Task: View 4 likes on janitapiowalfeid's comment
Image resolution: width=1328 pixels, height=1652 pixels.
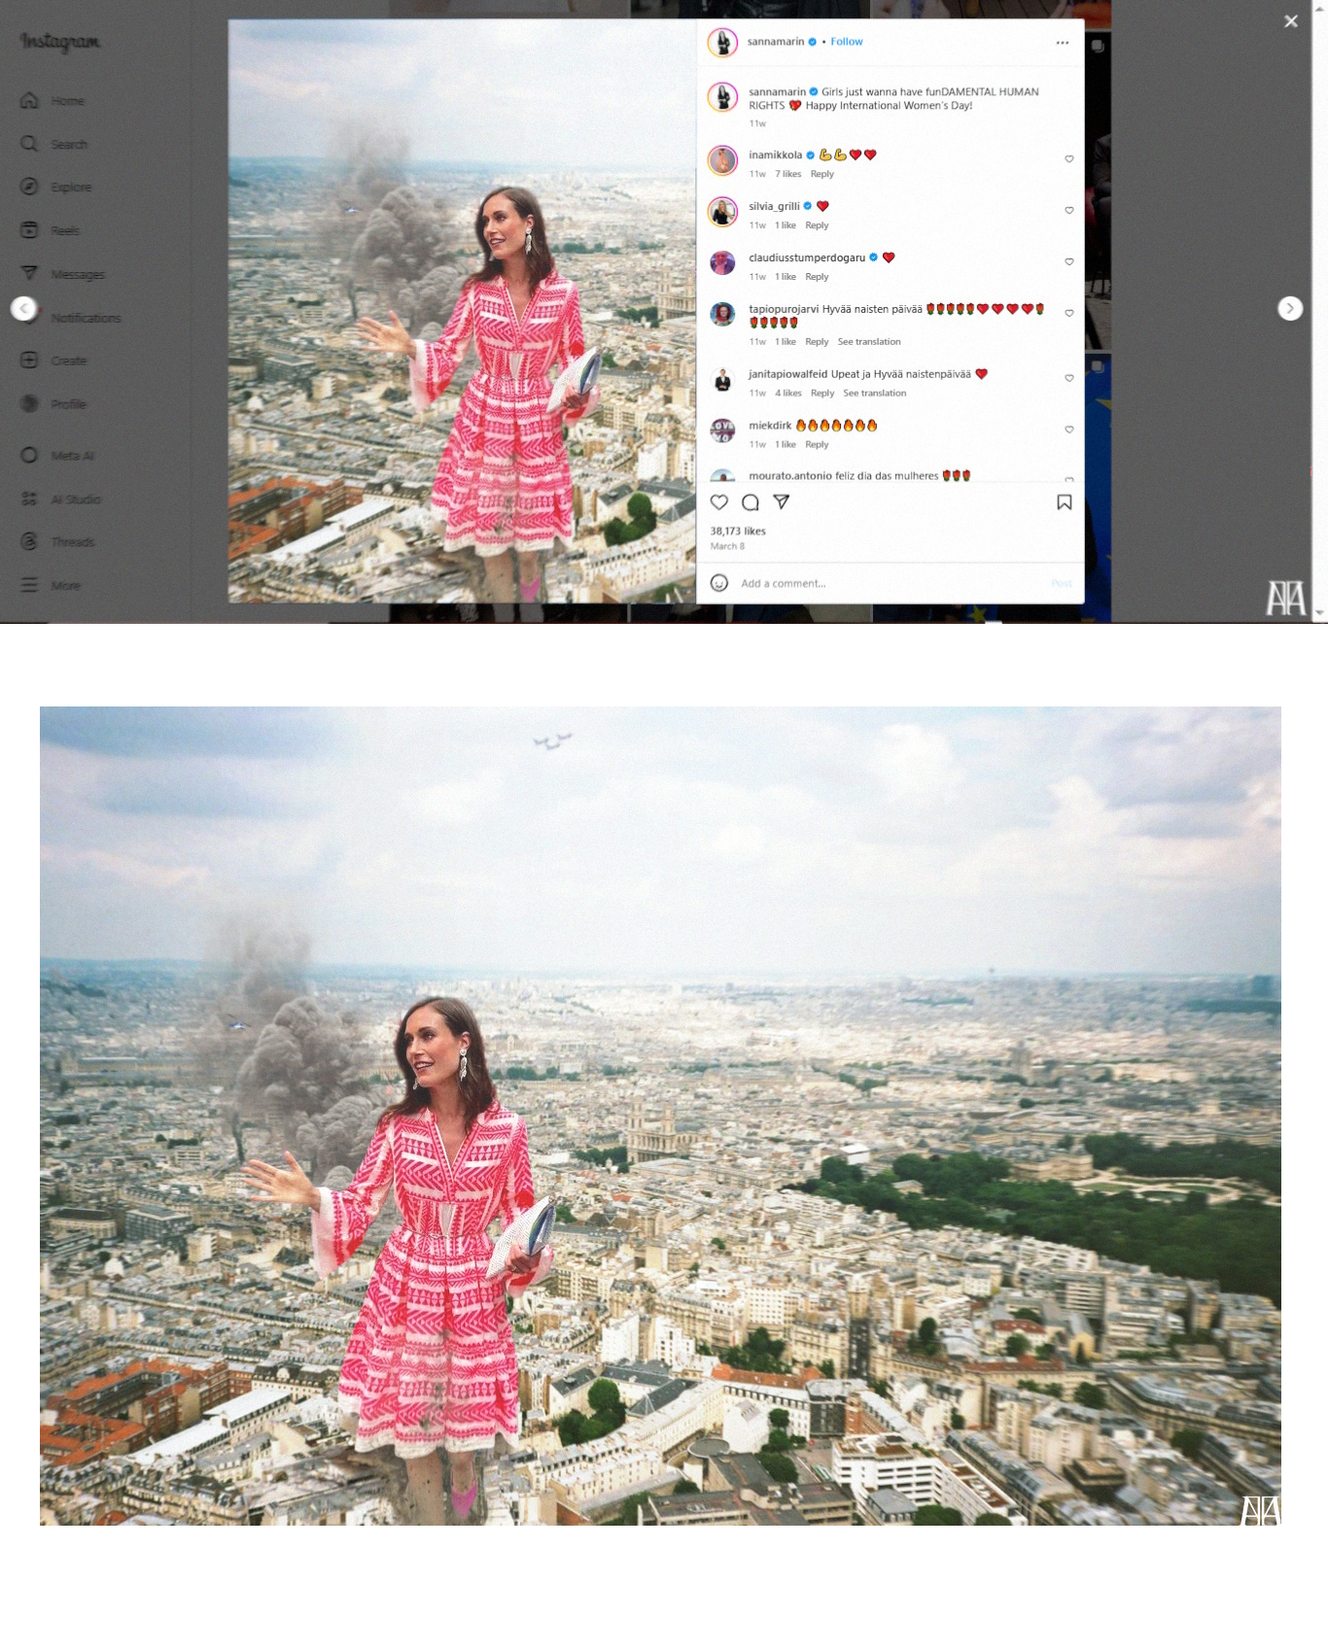Action: point(787,394)
